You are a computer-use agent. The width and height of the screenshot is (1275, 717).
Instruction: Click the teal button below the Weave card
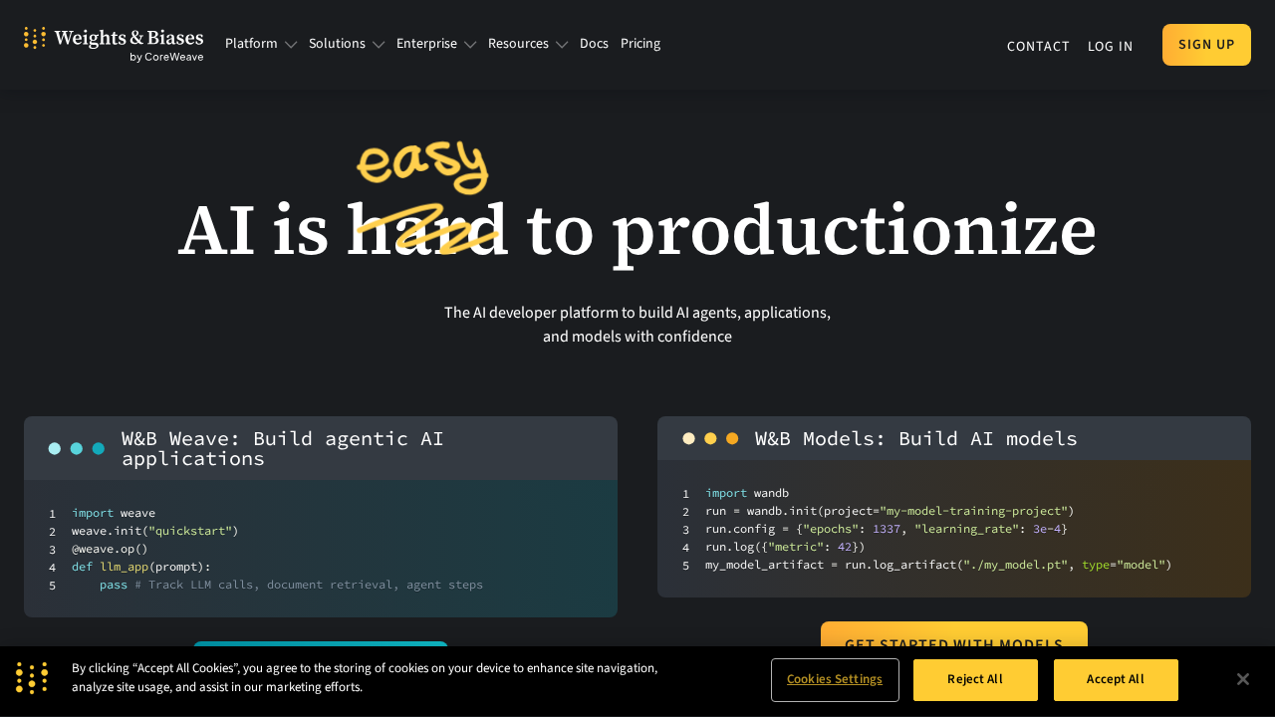321,649
